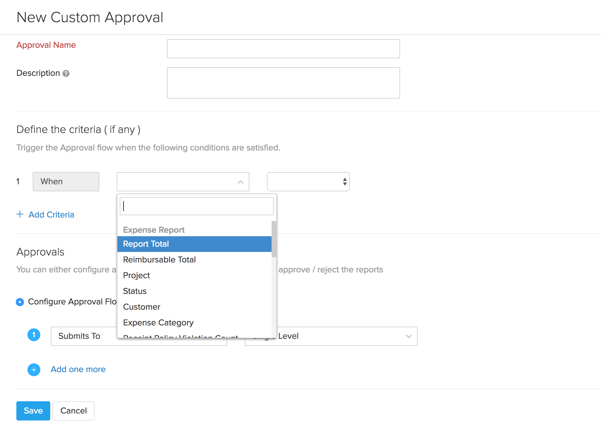Expand the Level dropdown chevron
This screenshot has width=601, height=424.
(409, 336)
